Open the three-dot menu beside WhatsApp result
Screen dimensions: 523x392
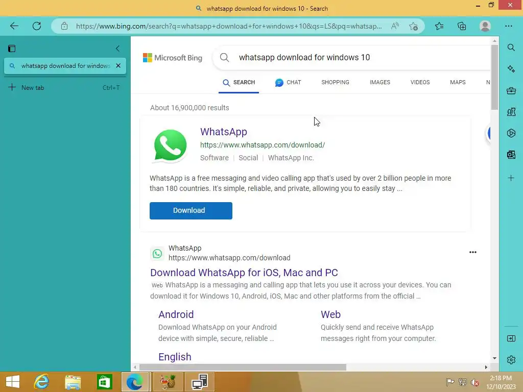[x=472, y=252]
